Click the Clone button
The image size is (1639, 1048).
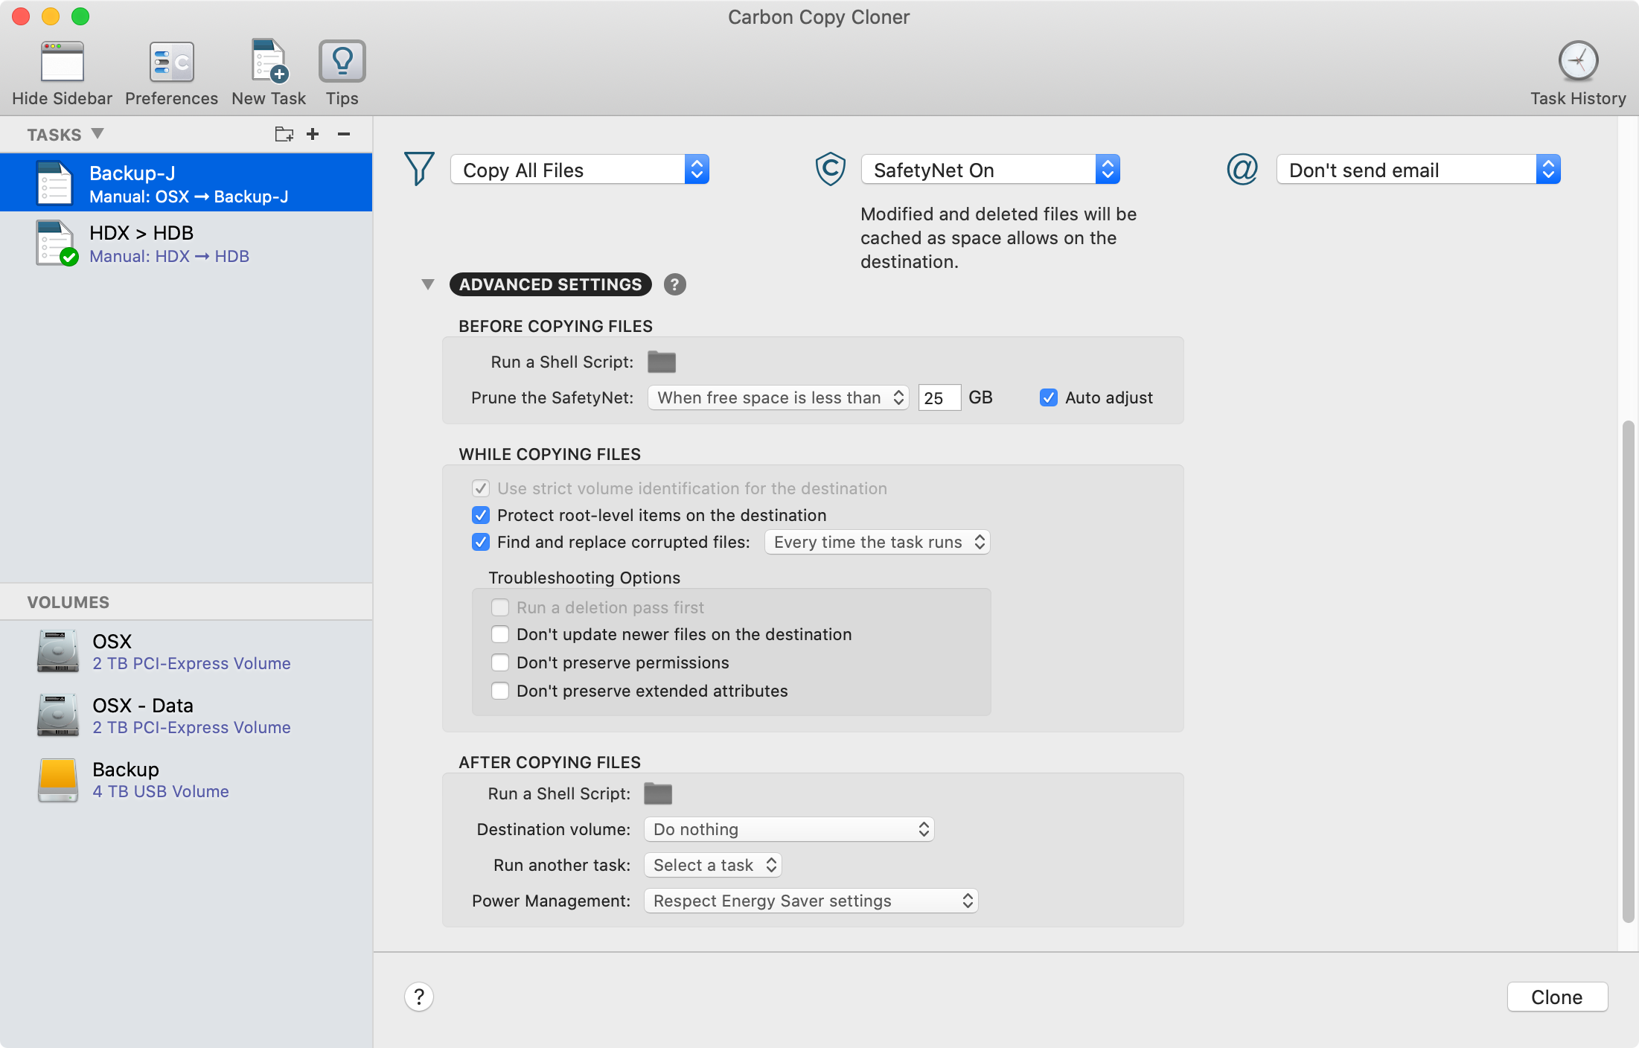[1556, 997]
